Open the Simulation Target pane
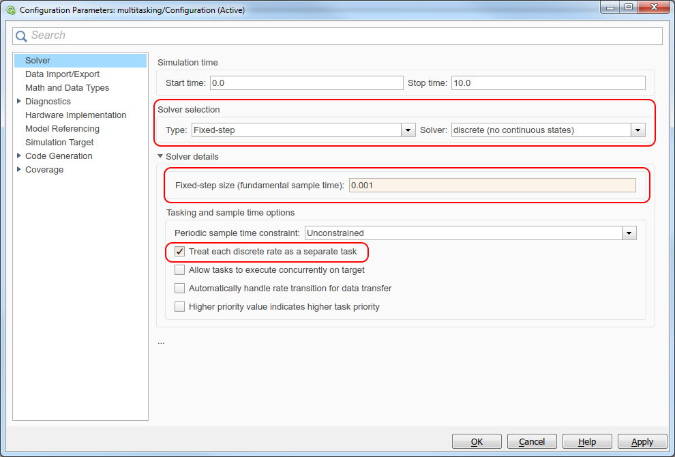Screen dimensions: 675x457 point(59,142)
